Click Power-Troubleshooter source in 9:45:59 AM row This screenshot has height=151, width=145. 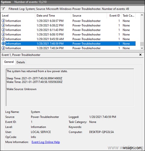click(86, 39)
